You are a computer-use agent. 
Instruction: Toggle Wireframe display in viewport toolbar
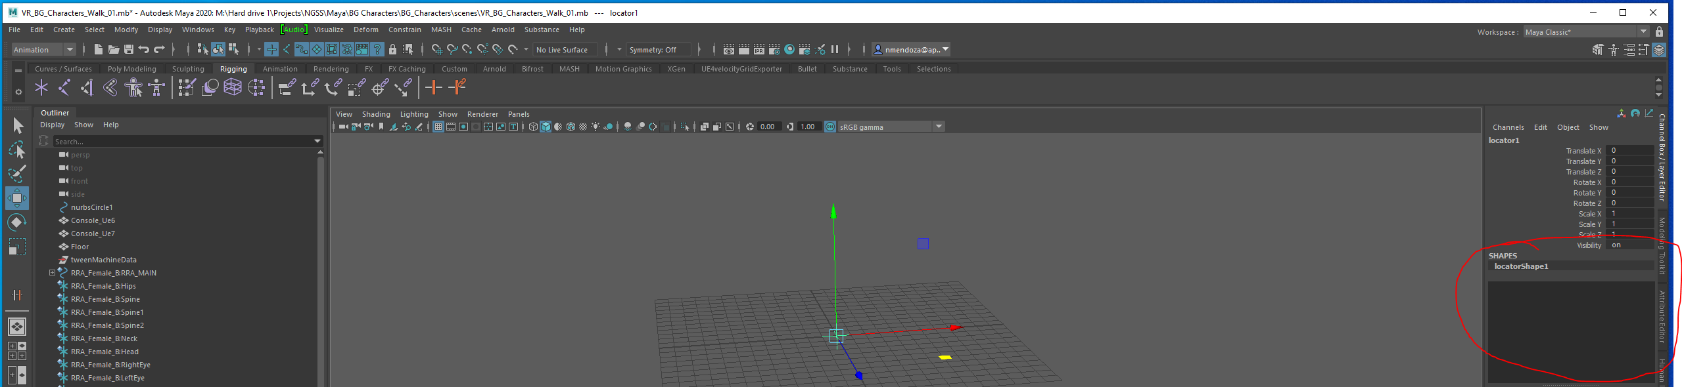(533, 127)
